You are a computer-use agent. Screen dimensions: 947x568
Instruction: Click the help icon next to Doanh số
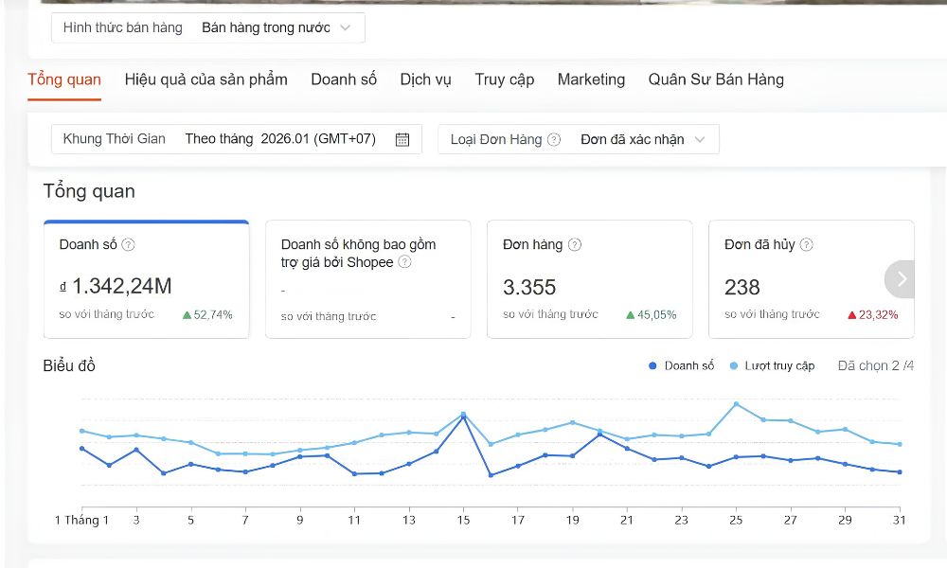[129, 245]
